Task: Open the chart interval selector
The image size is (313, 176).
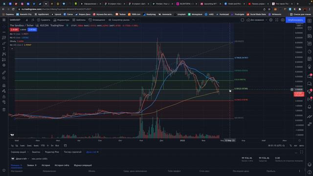Action: click(27, 20)
